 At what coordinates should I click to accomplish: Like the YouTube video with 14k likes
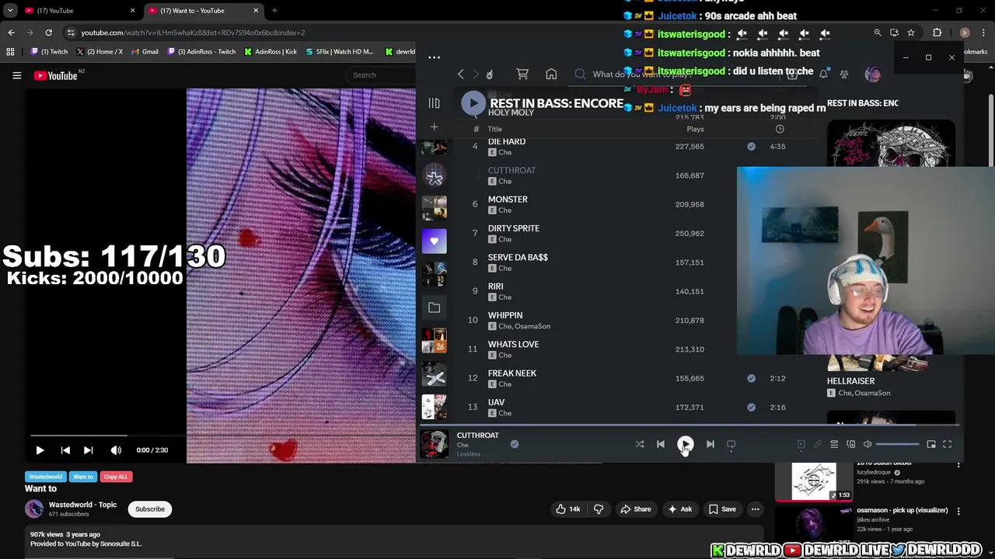tap(567, 509)
